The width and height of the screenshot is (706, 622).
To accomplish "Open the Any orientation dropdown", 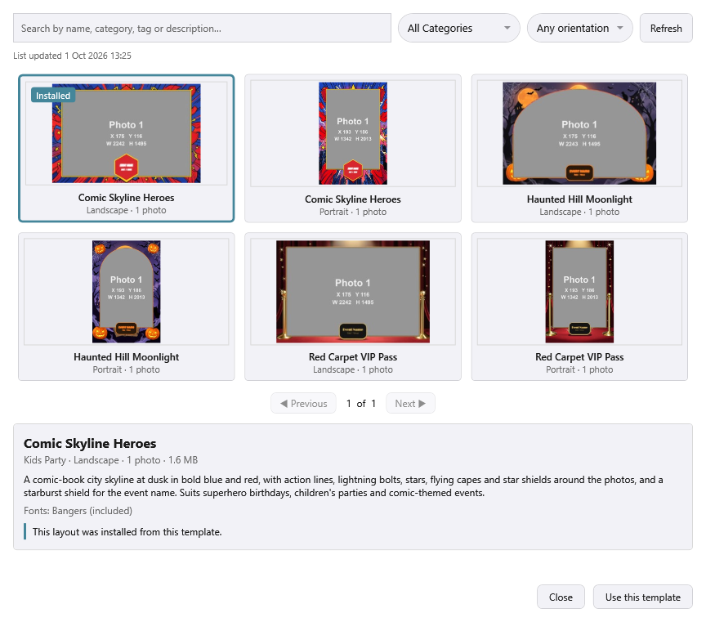I will click(x=579, y=28).
